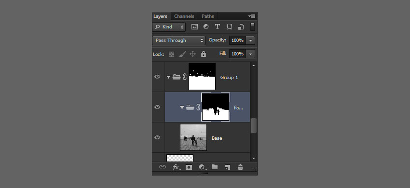
Task: Click scrollbar up arrow in layers list
Action: tap(253, 66)
